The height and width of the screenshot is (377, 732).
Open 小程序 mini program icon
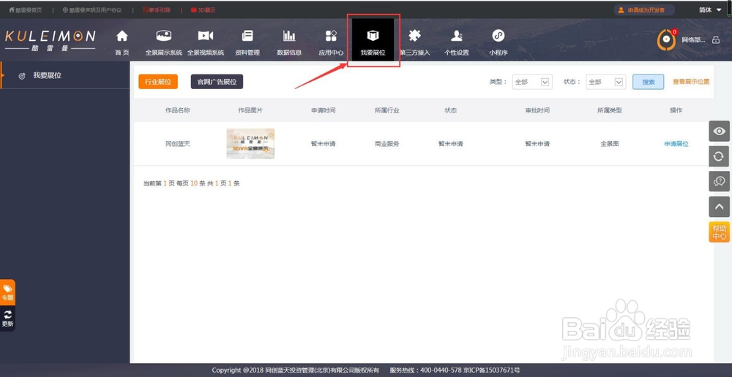[x=498, y=36]
